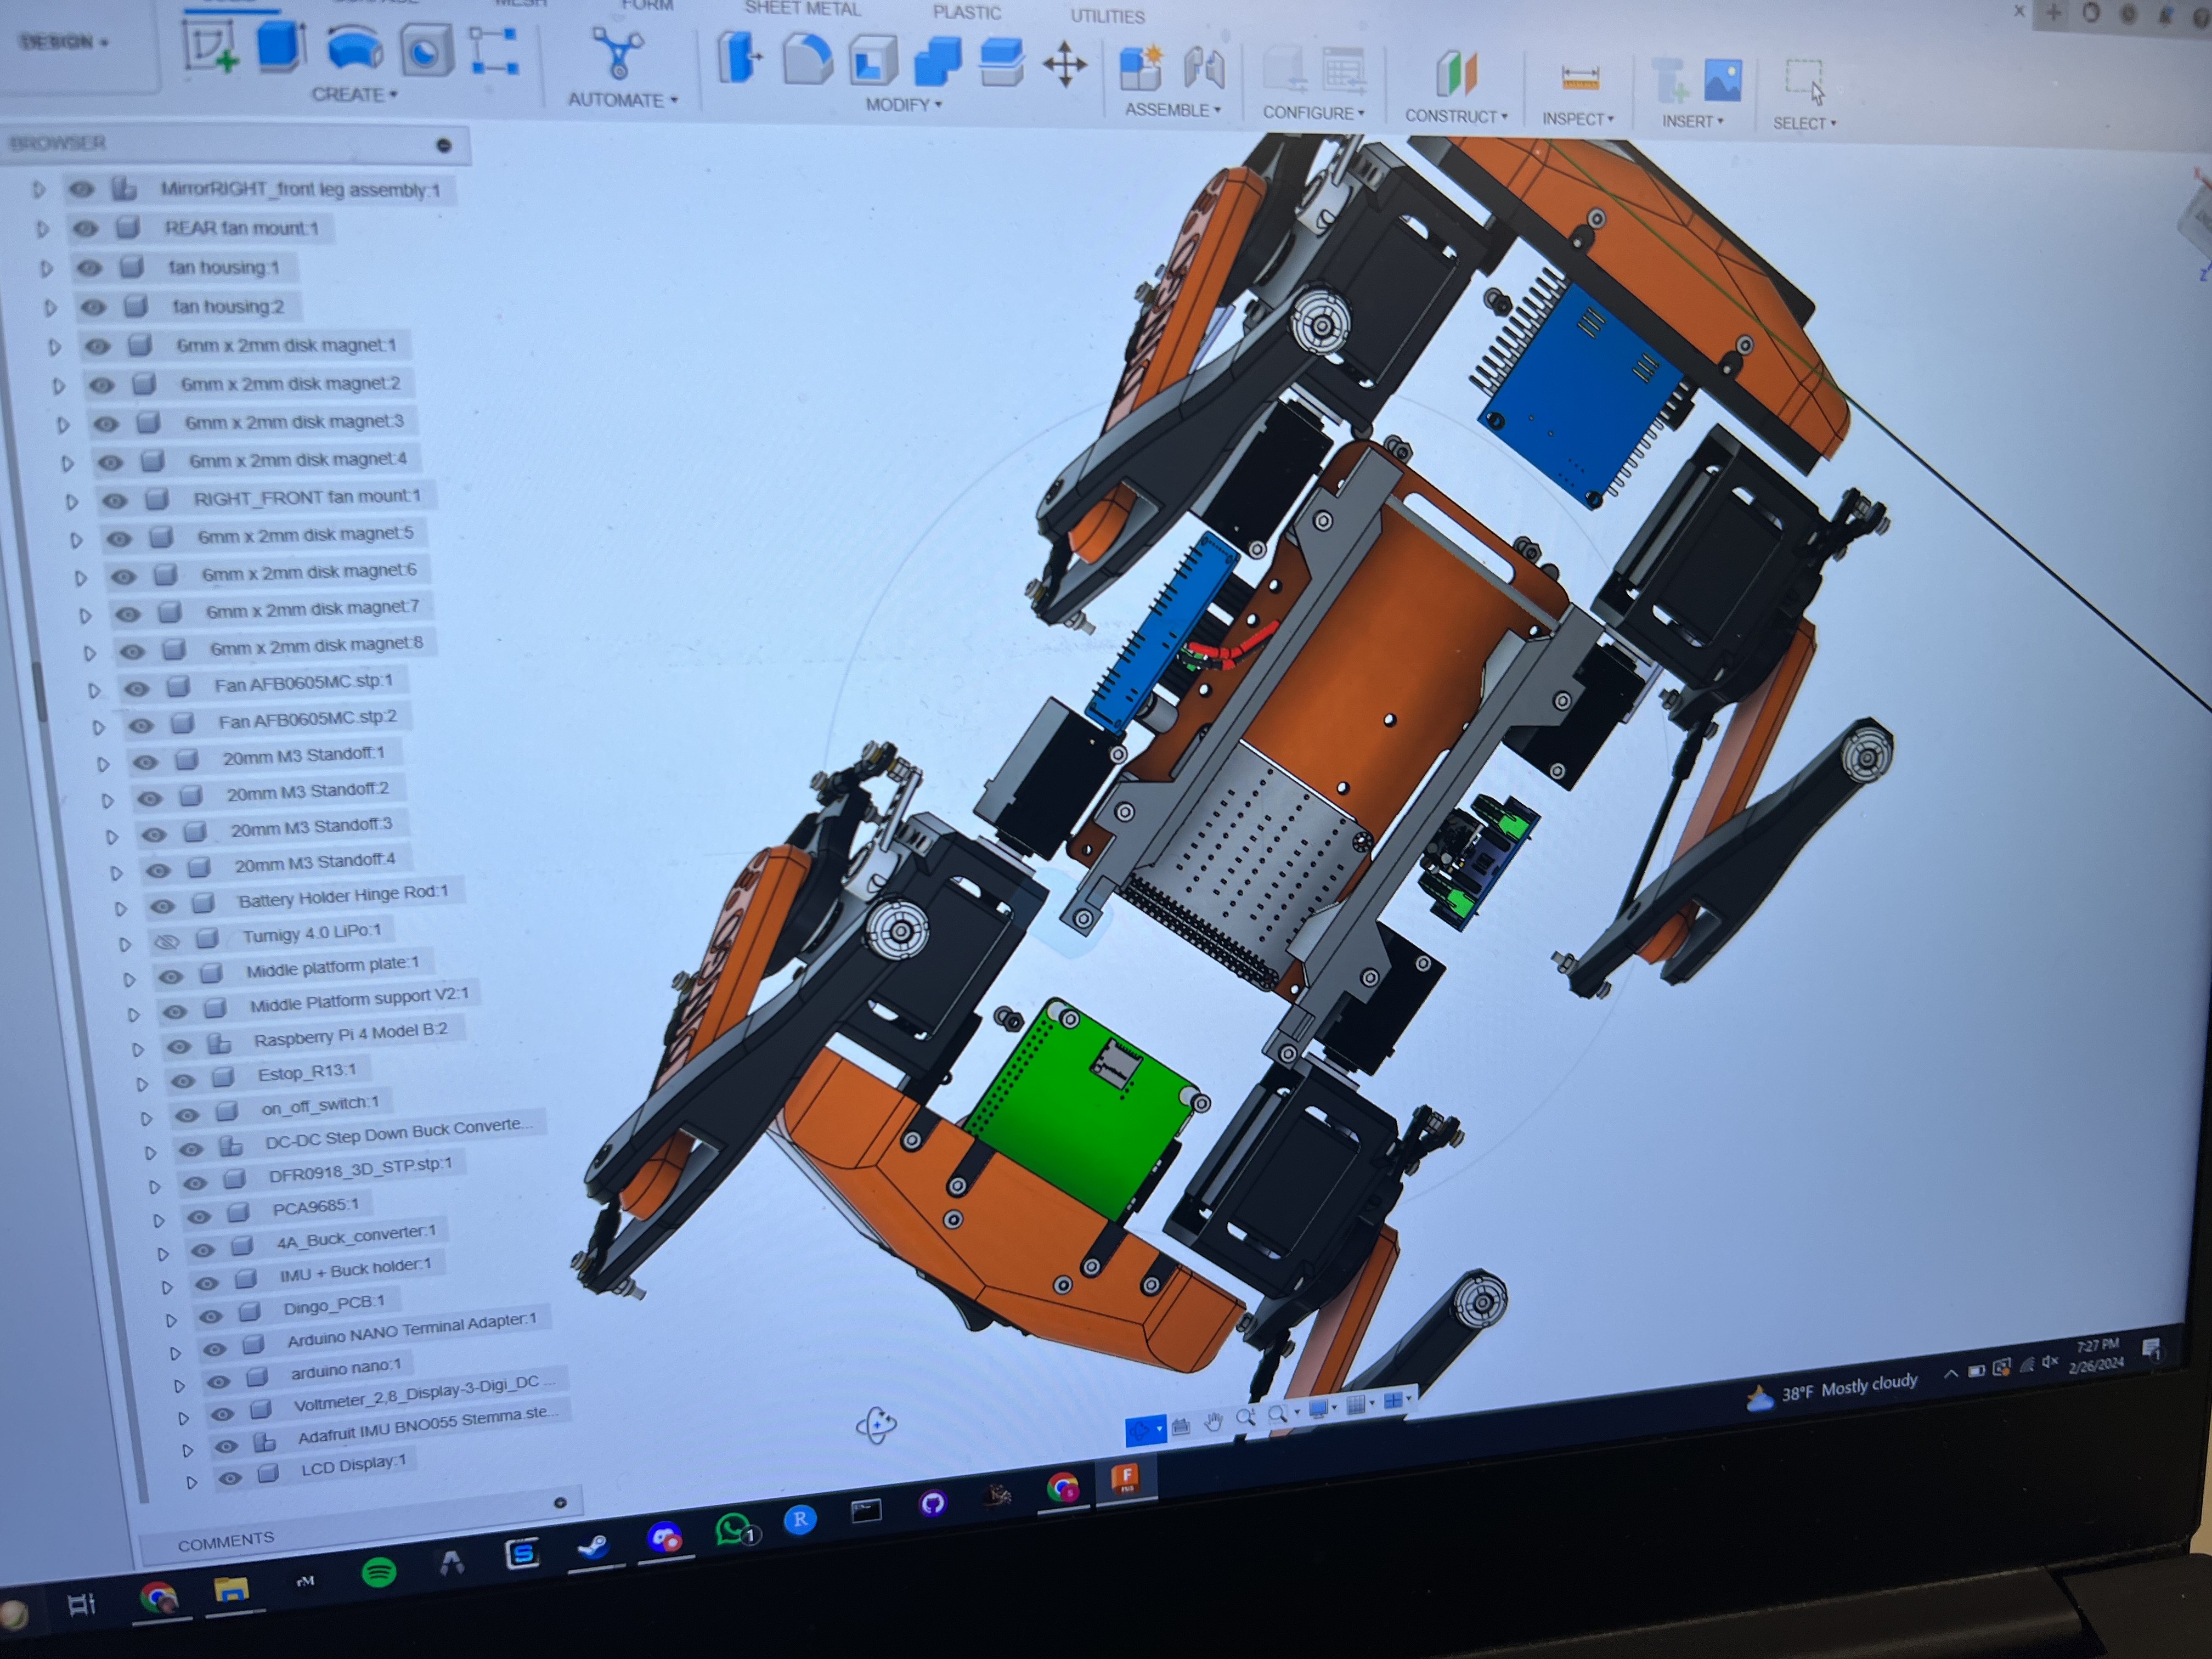The width and height of the screenshot is (2212, 1659).
Task: Toggle visibility of LCD Display:1
Action: point(230,1477)
